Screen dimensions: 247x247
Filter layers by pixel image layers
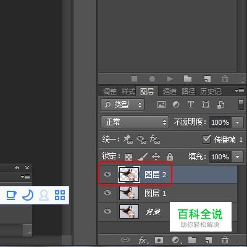pyautogui.click(x=161, y=105)
